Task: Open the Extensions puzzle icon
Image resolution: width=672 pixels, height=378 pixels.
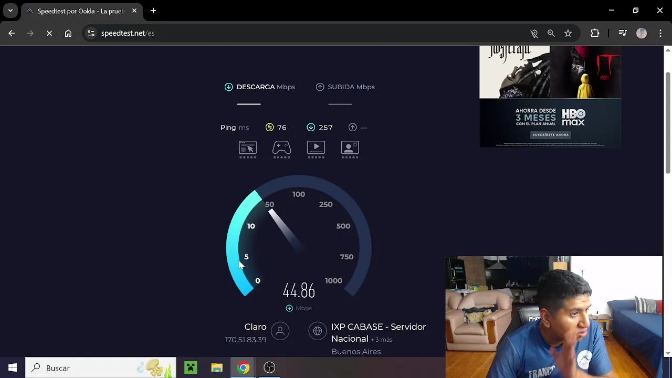Action: tap(595, 33)
